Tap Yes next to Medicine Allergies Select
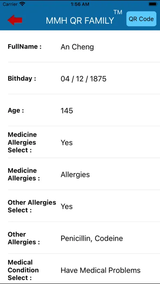Screen dimensions: 160x284 (x=67, y=142)
